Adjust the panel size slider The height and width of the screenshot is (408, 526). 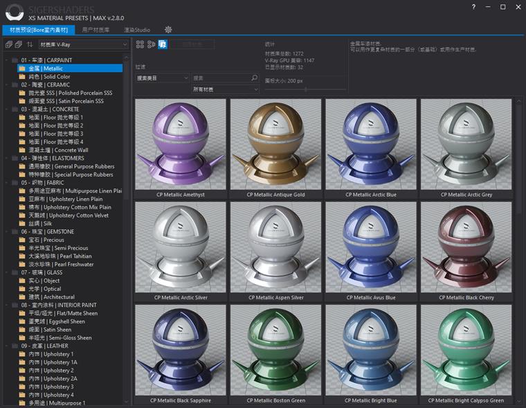click(306, 89)
